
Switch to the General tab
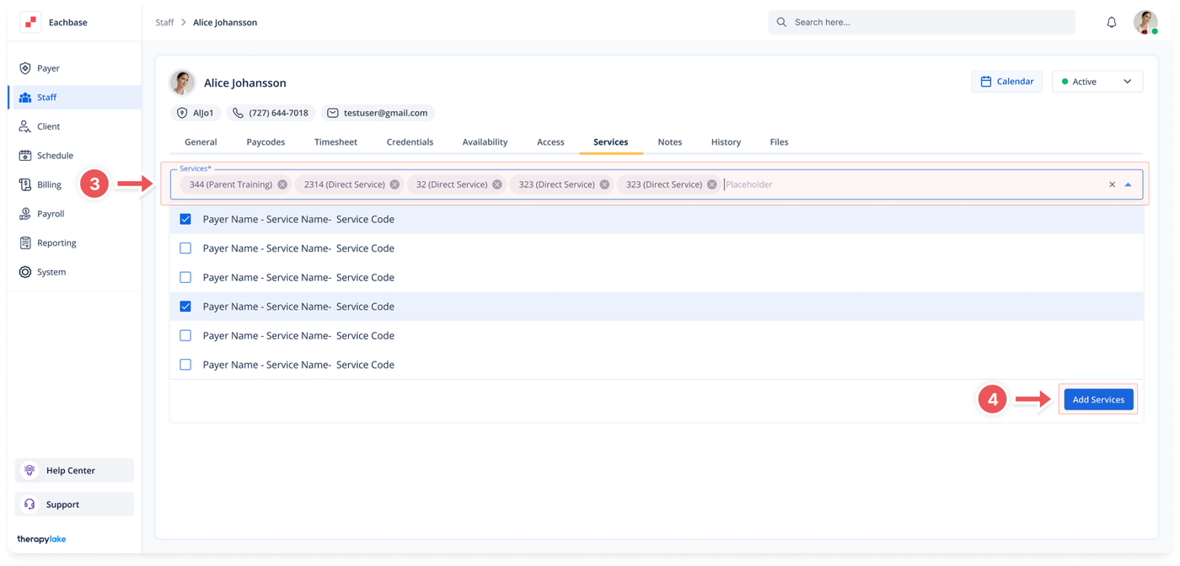pos(201,142)
